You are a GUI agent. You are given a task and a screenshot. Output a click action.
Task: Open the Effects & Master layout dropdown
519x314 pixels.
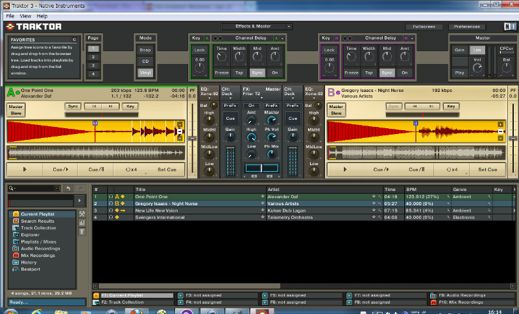[289, 27]
